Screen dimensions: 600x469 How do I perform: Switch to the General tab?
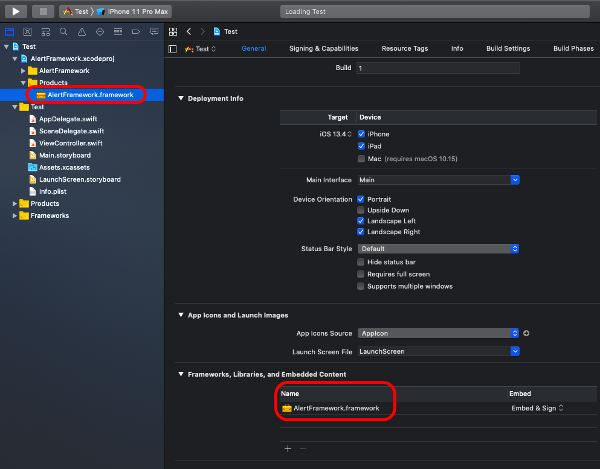[x=254, y=48]
